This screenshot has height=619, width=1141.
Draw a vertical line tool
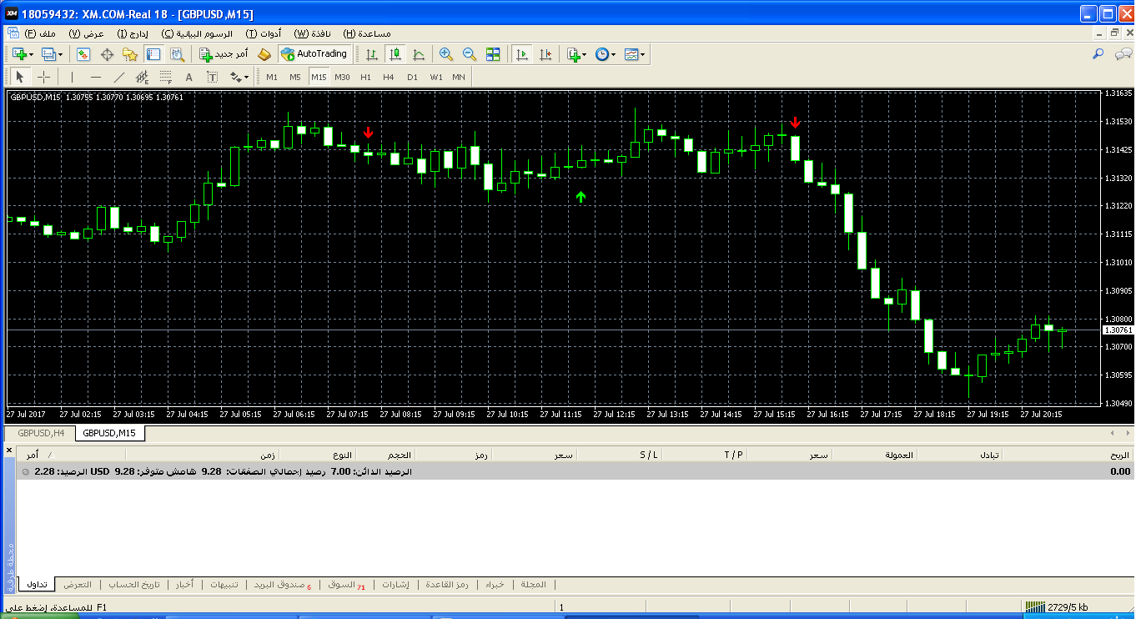tap(72, 78)
